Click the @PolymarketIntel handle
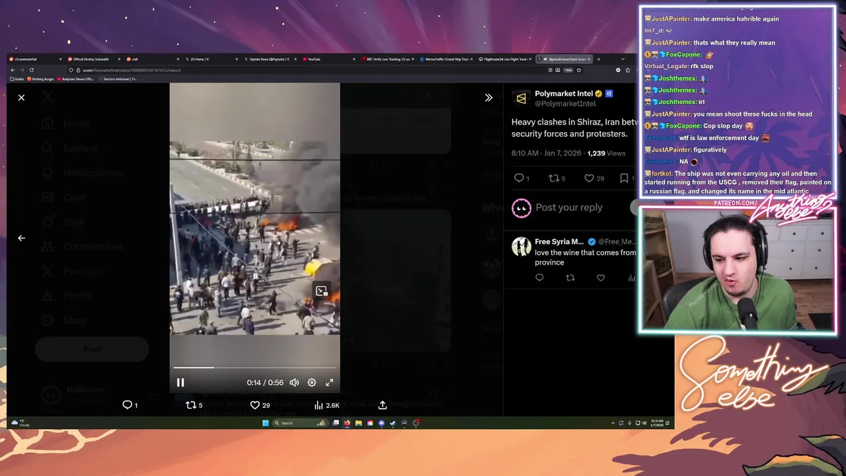This screenshot has height=476, width=846. point(565,104)
